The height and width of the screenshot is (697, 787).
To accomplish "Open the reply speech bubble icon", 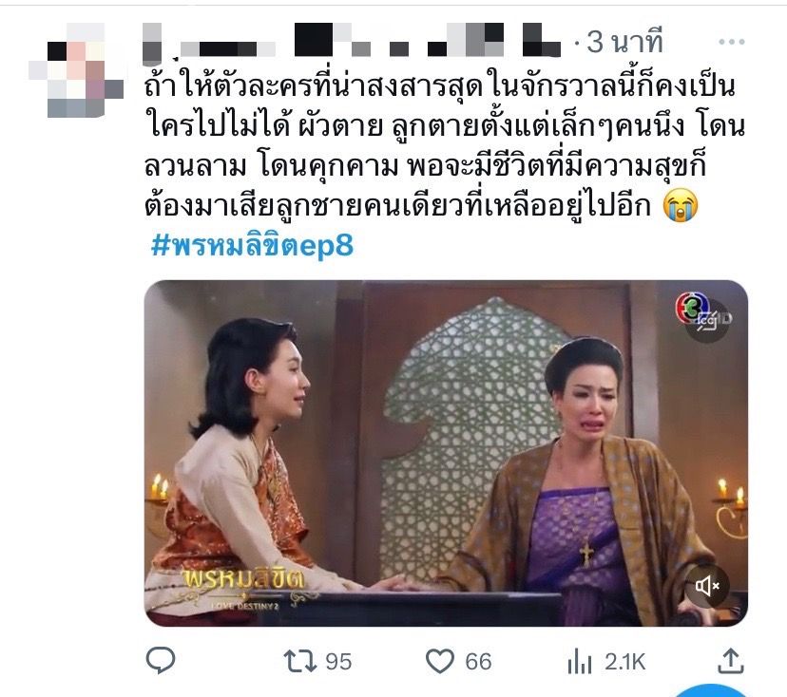I will pyautogui.click(x=160, y=660).
